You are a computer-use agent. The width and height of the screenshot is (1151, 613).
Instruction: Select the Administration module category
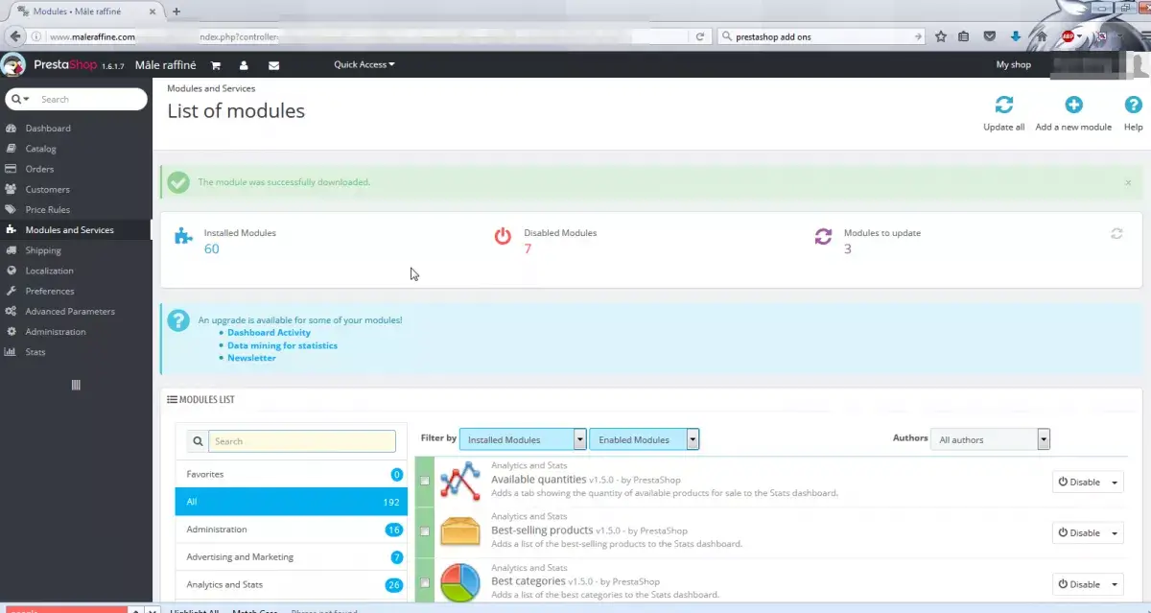[x=292, y=530]
